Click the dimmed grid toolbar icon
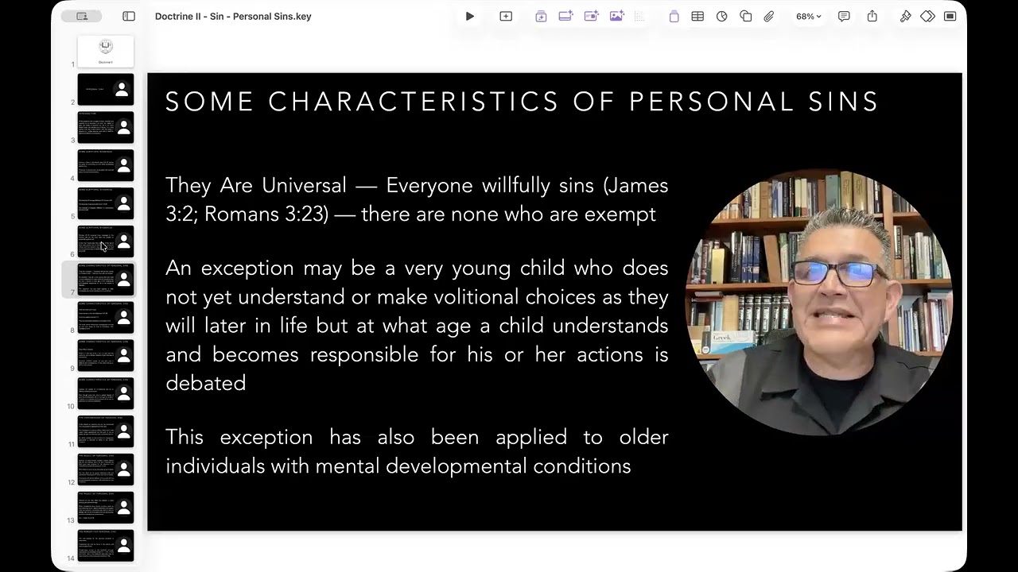This screenshot has height=572, width=1018. click(x=639, y=16)
